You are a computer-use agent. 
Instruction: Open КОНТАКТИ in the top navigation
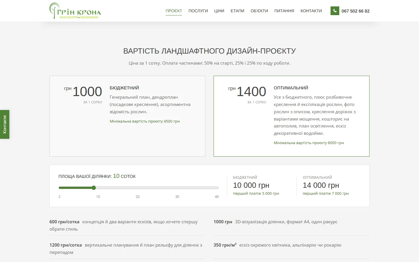pos(311,11)
